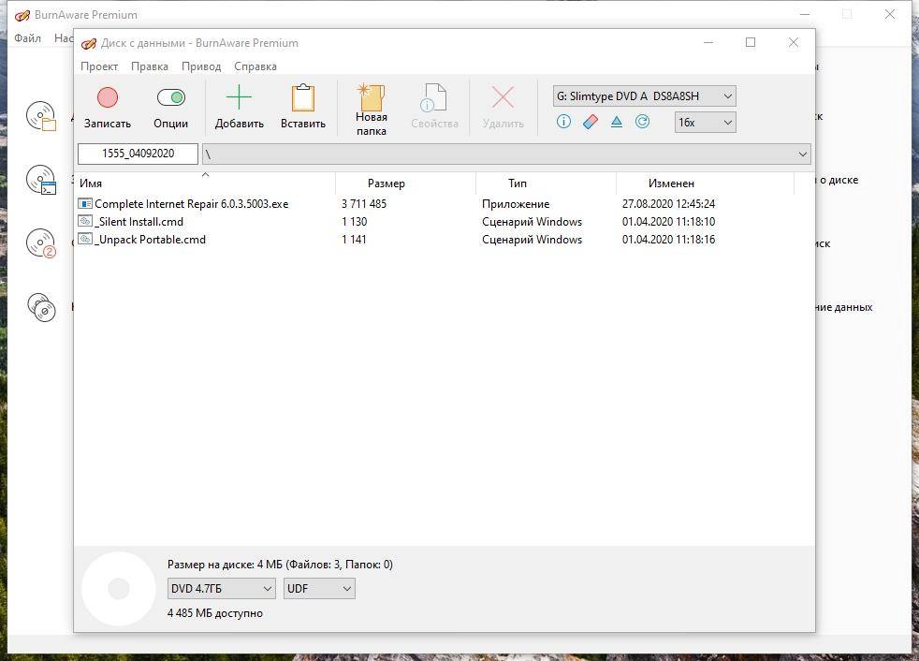This screenshot has width=919, height=661.
Task: Click the _Silent Install.cmd file icon
Action: [x=85, y=221]
